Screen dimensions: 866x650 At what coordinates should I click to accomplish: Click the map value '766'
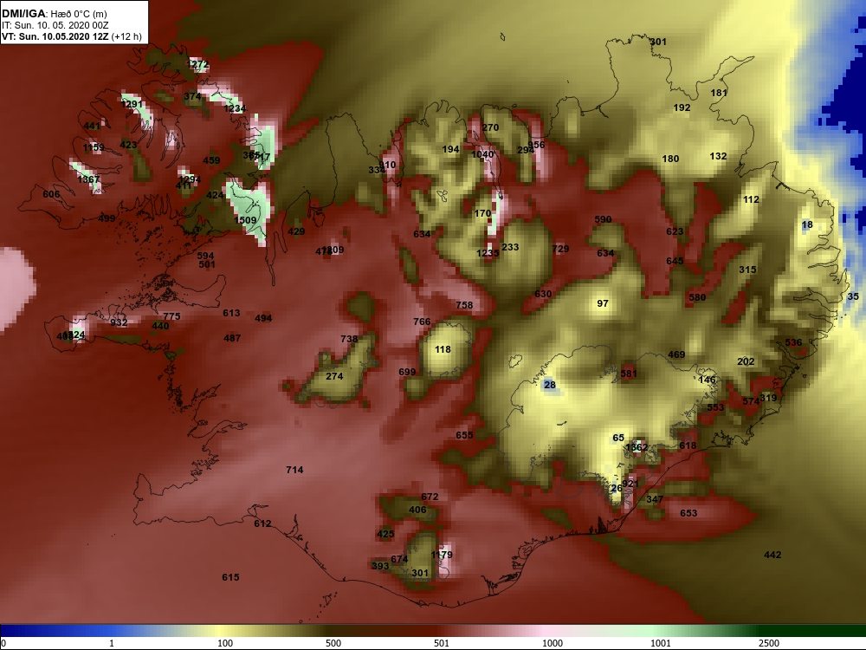pos(422,322)
